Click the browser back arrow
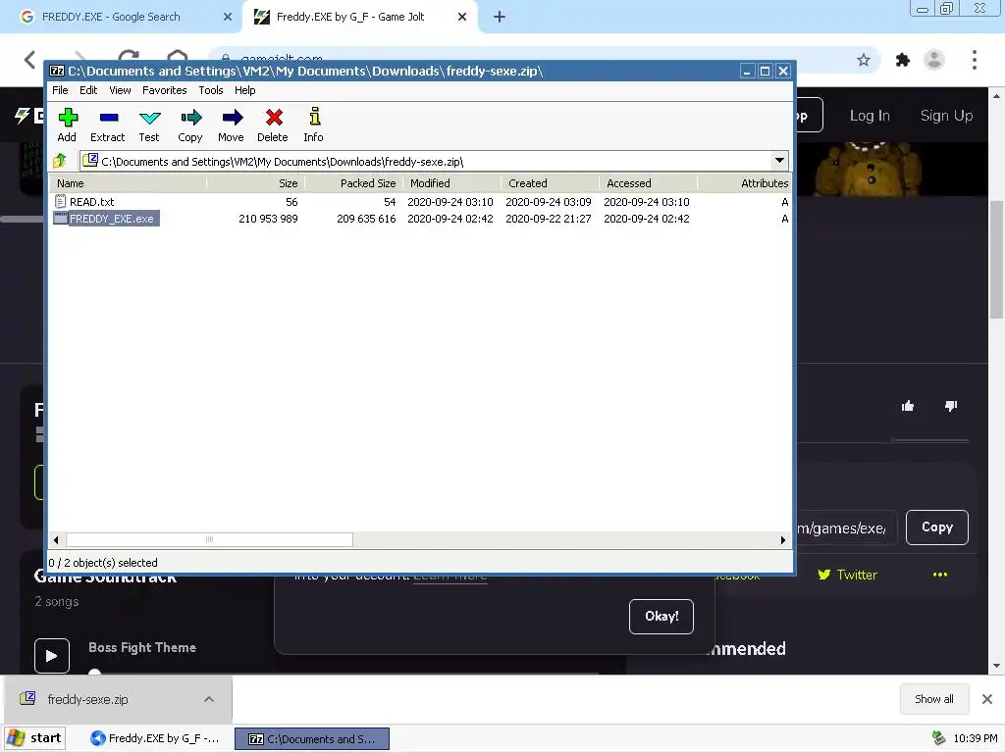Image resolution: width=1005 pixels, height=753 pixels. 29,60
